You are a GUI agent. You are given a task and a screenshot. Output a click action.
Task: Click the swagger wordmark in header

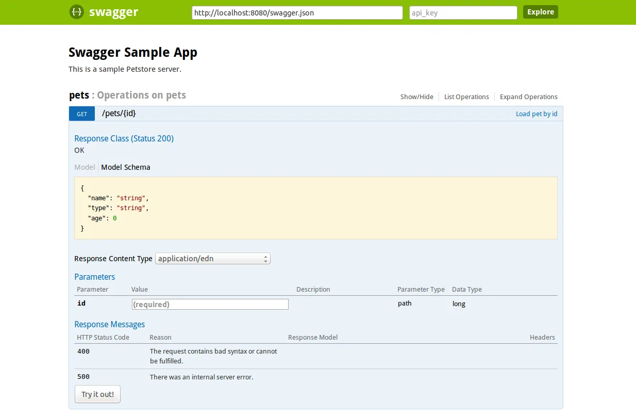113,12
